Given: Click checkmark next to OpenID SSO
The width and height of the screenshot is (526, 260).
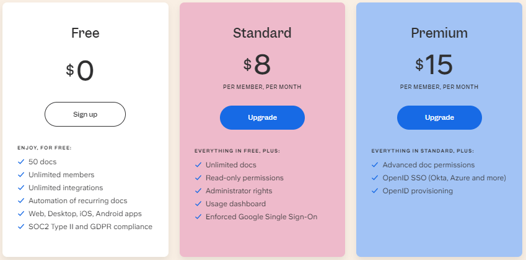Looking at the screenshot, I should 375,178.
